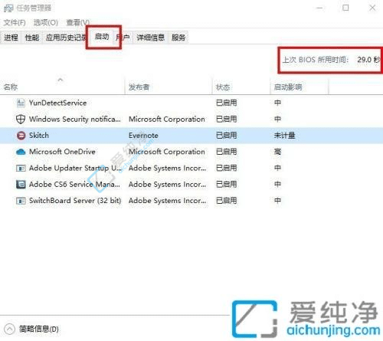The image size is (383, 341).
Task: Click the Microsoft OneDrive cloud icon
Action: tap(21, 152)
